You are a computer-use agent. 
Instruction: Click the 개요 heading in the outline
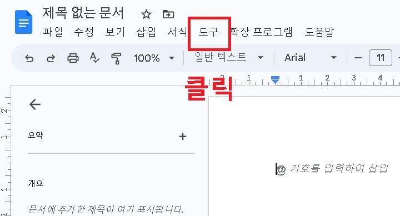pos(36,183)
